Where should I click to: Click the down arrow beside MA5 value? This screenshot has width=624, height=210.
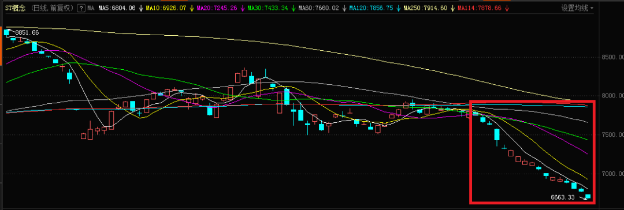[141, 7]
